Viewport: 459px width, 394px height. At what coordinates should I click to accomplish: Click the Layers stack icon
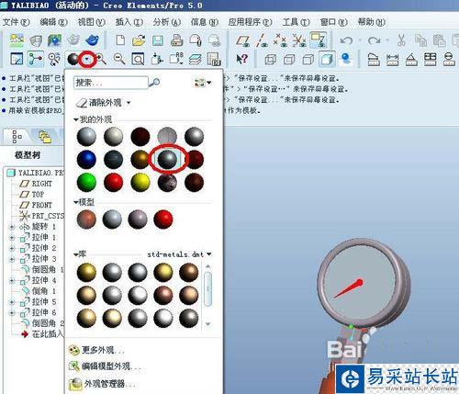point(195,59)
